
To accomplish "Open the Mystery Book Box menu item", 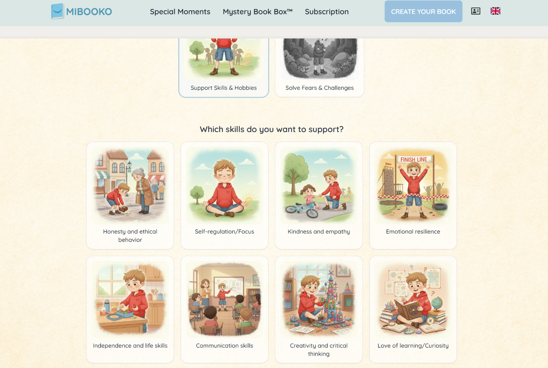I will coord(258,12).
